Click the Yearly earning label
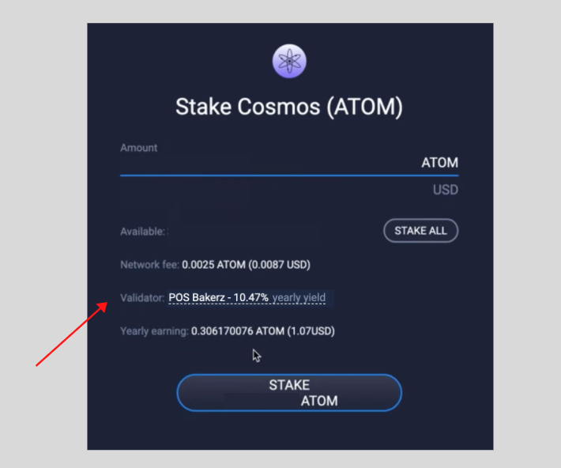561x468 pixels. tap(154, 331)
